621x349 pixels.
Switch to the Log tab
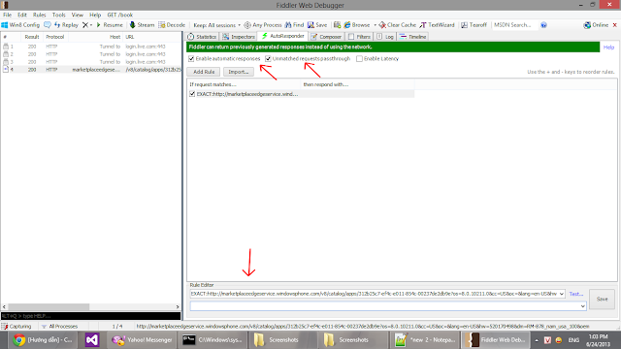point(385,37)
